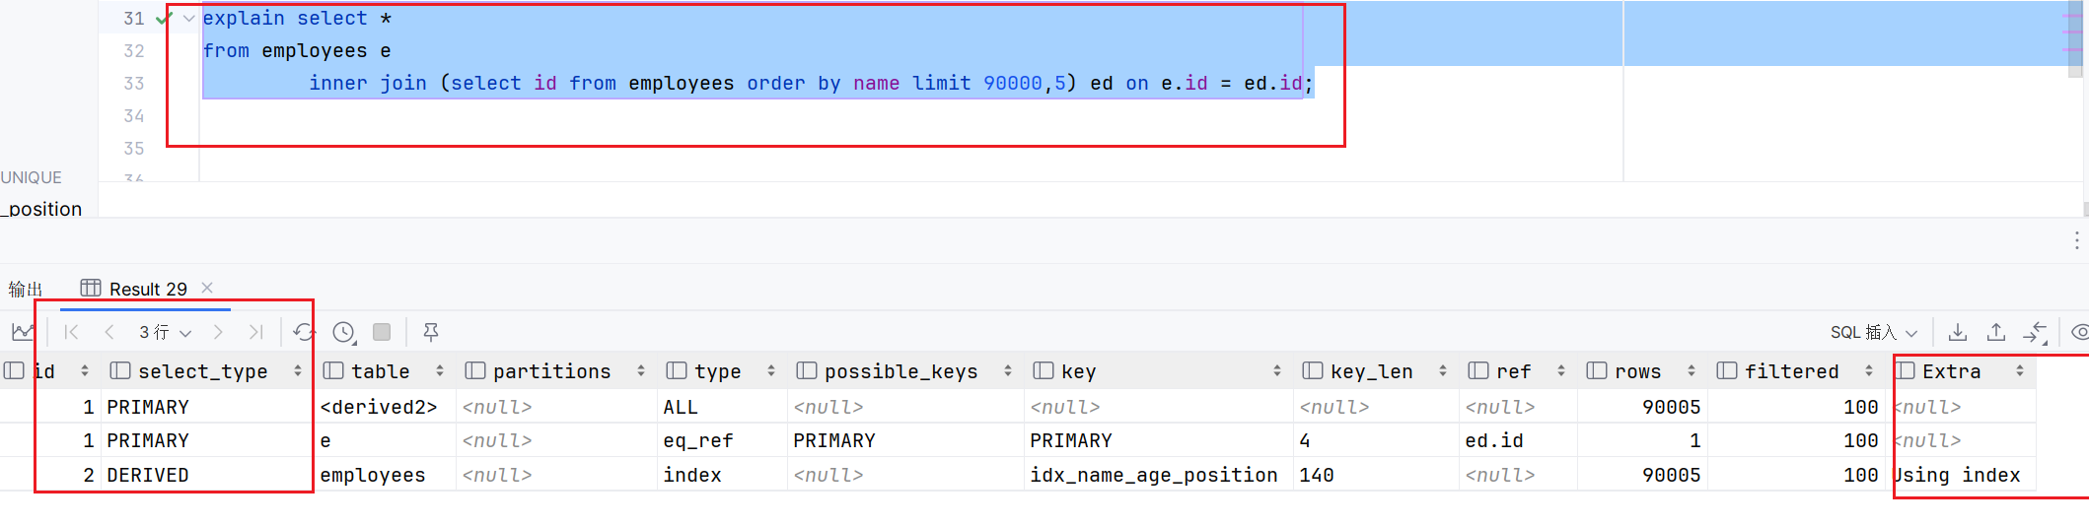Sort by the rows column arrows
This screenshot has height=526, width=2089.
click(1692, 371)
